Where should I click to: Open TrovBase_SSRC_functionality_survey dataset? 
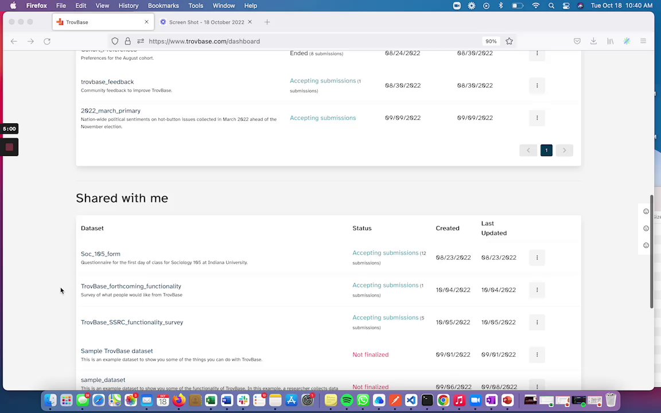(x=132, y=322)
